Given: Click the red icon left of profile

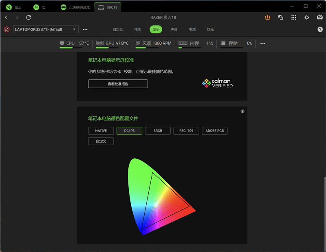Looking at the screenshot, I should (x=7, y=29).
